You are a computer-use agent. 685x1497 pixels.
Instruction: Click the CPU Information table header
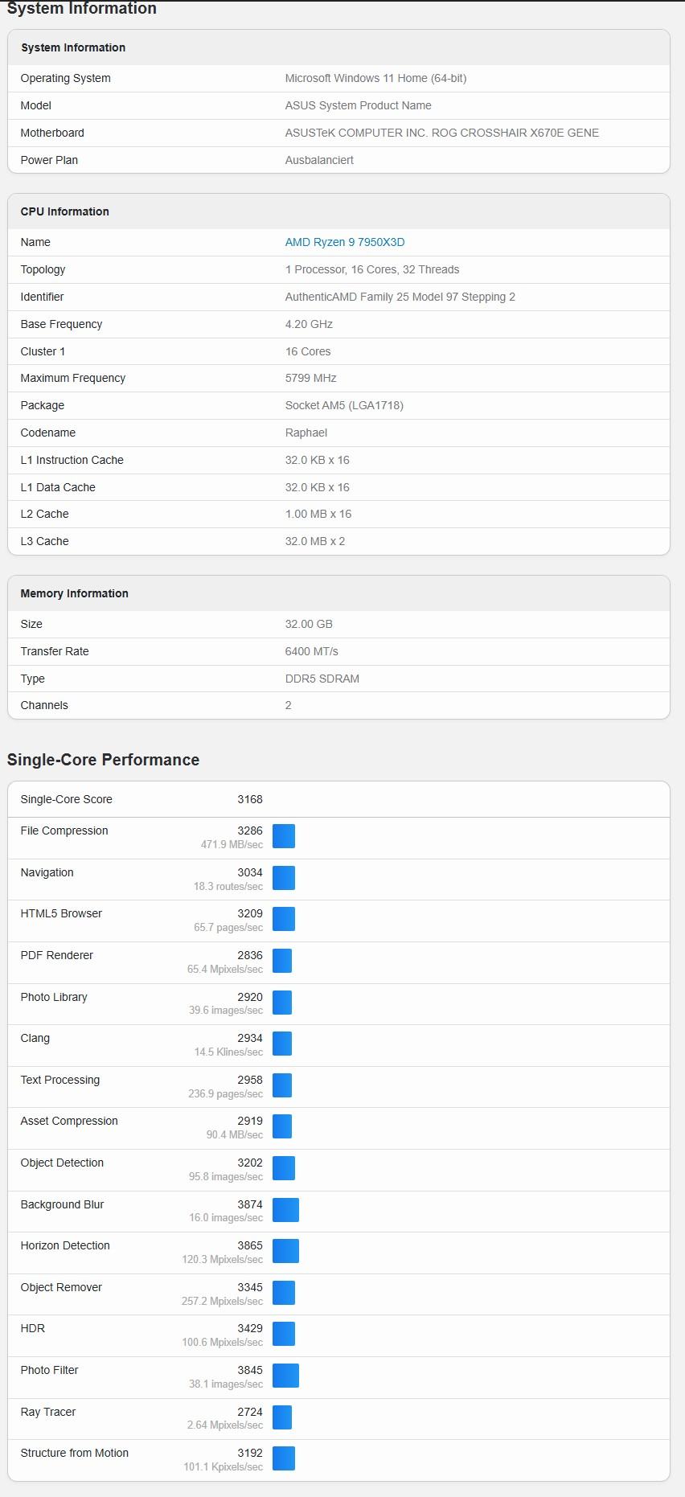click(65, 211)
